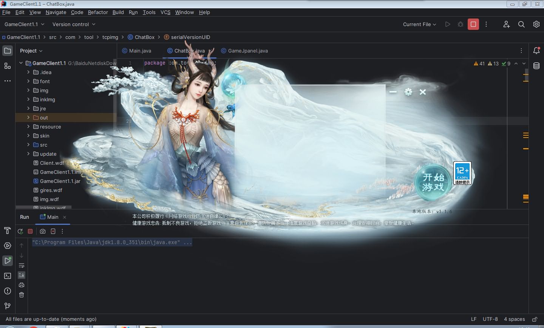Open the Version control dropdown
The width and height of the screenshot is (544, 328).
click(74, 24)
